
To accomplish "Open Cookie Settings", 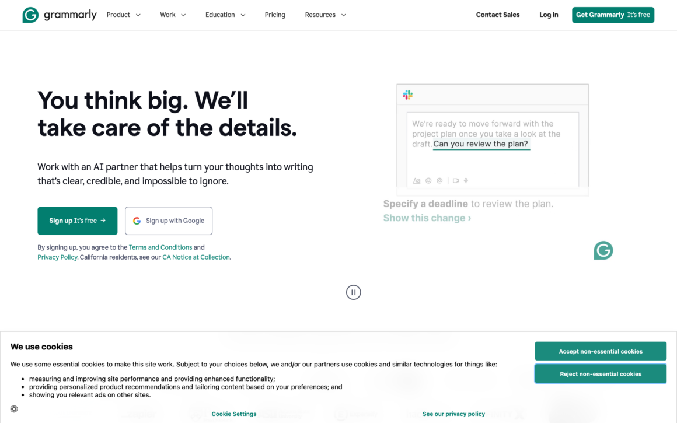I will [x=234, y=414].
